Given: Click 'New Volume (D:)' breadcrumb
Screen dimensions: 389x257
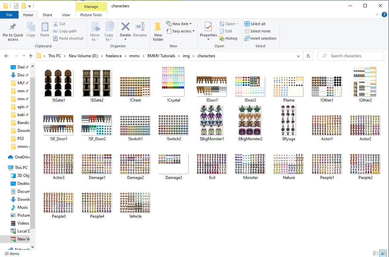Looking at the screenshot, I should point(83,56).
